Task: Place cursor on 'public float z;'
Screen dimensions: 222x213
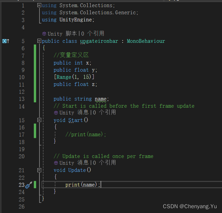Action: coord(75,84)
